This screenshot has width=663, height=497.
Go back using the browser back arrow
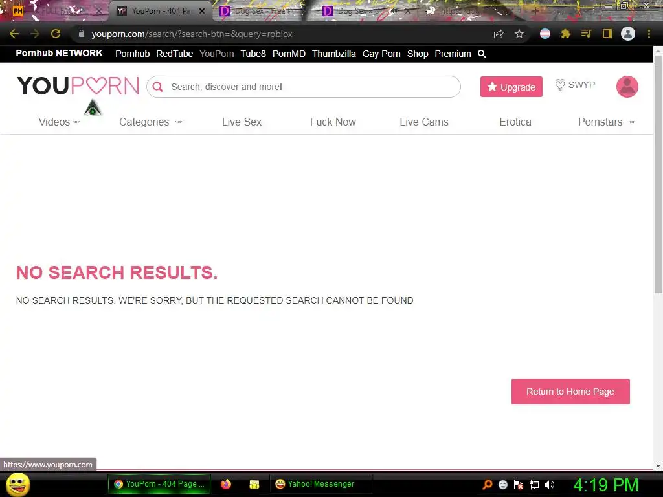[x=14, y=34]
